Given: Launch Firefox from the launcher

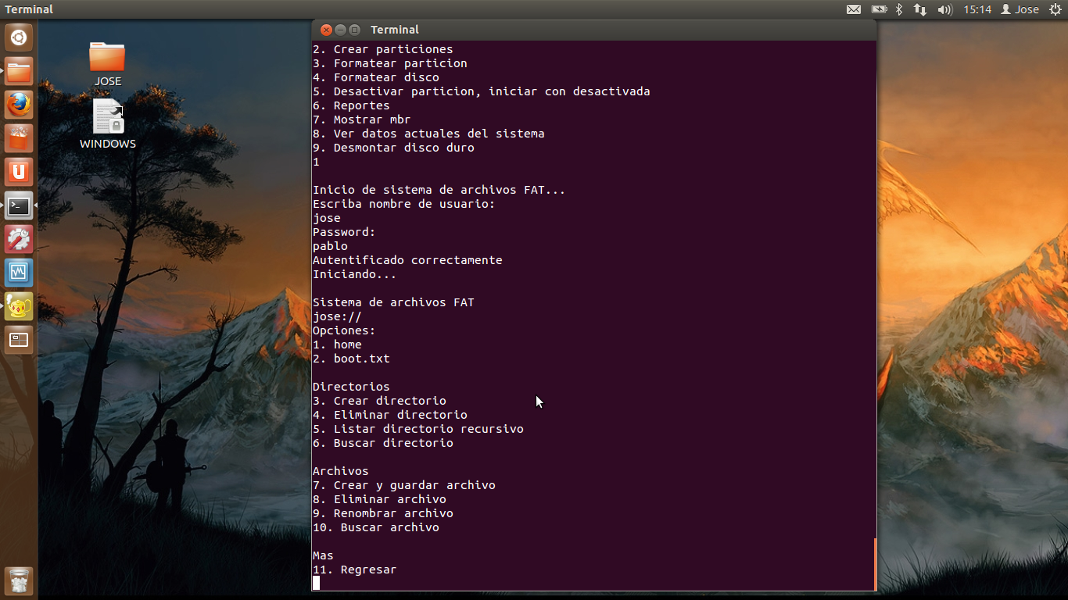Looking at the screenshot, I should point(19,105).
